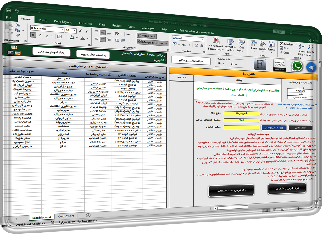Switch to the Org Chart sheet tab
322x241 pixels.
pos(66,216)
